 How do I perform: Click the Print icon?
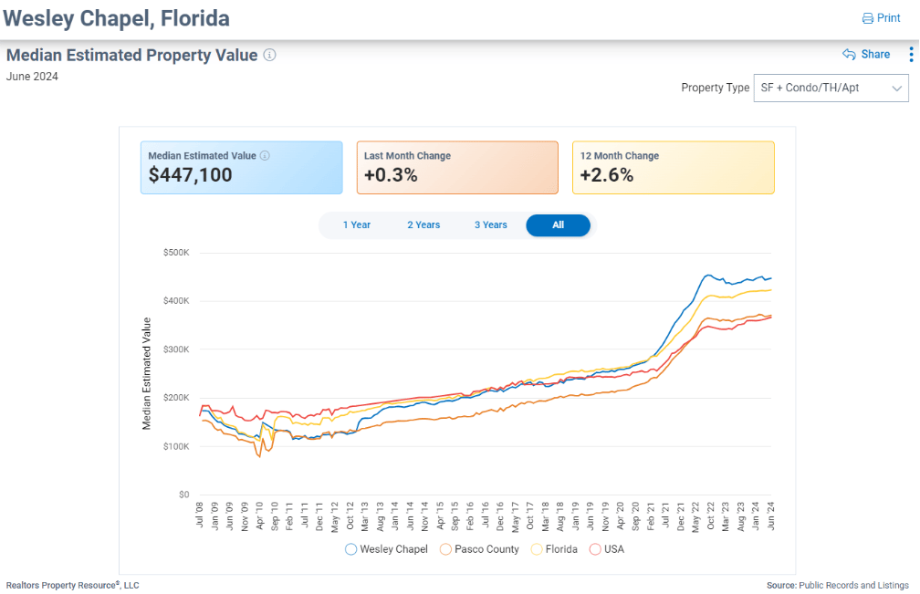[867, 18]
